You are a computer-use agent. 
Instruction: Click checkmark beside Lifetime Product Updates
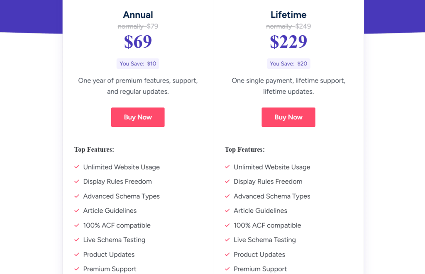point(227,254)
